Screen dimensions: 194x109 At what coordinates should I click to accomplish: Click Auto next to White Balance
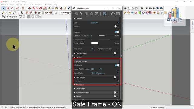tap(117, 43)
